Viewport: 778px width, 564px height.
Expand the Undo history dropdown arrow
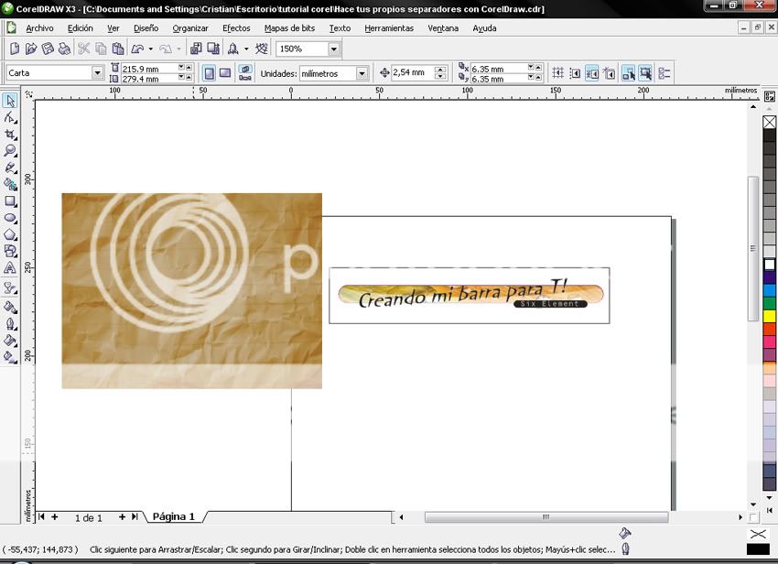pos(151,49)
